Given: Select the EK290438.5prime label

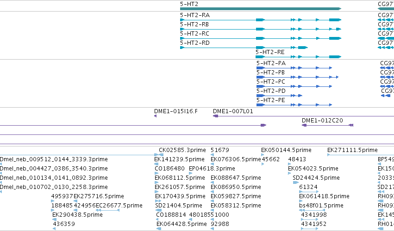Looking at the screenshot, I should (x=77, y=215).
